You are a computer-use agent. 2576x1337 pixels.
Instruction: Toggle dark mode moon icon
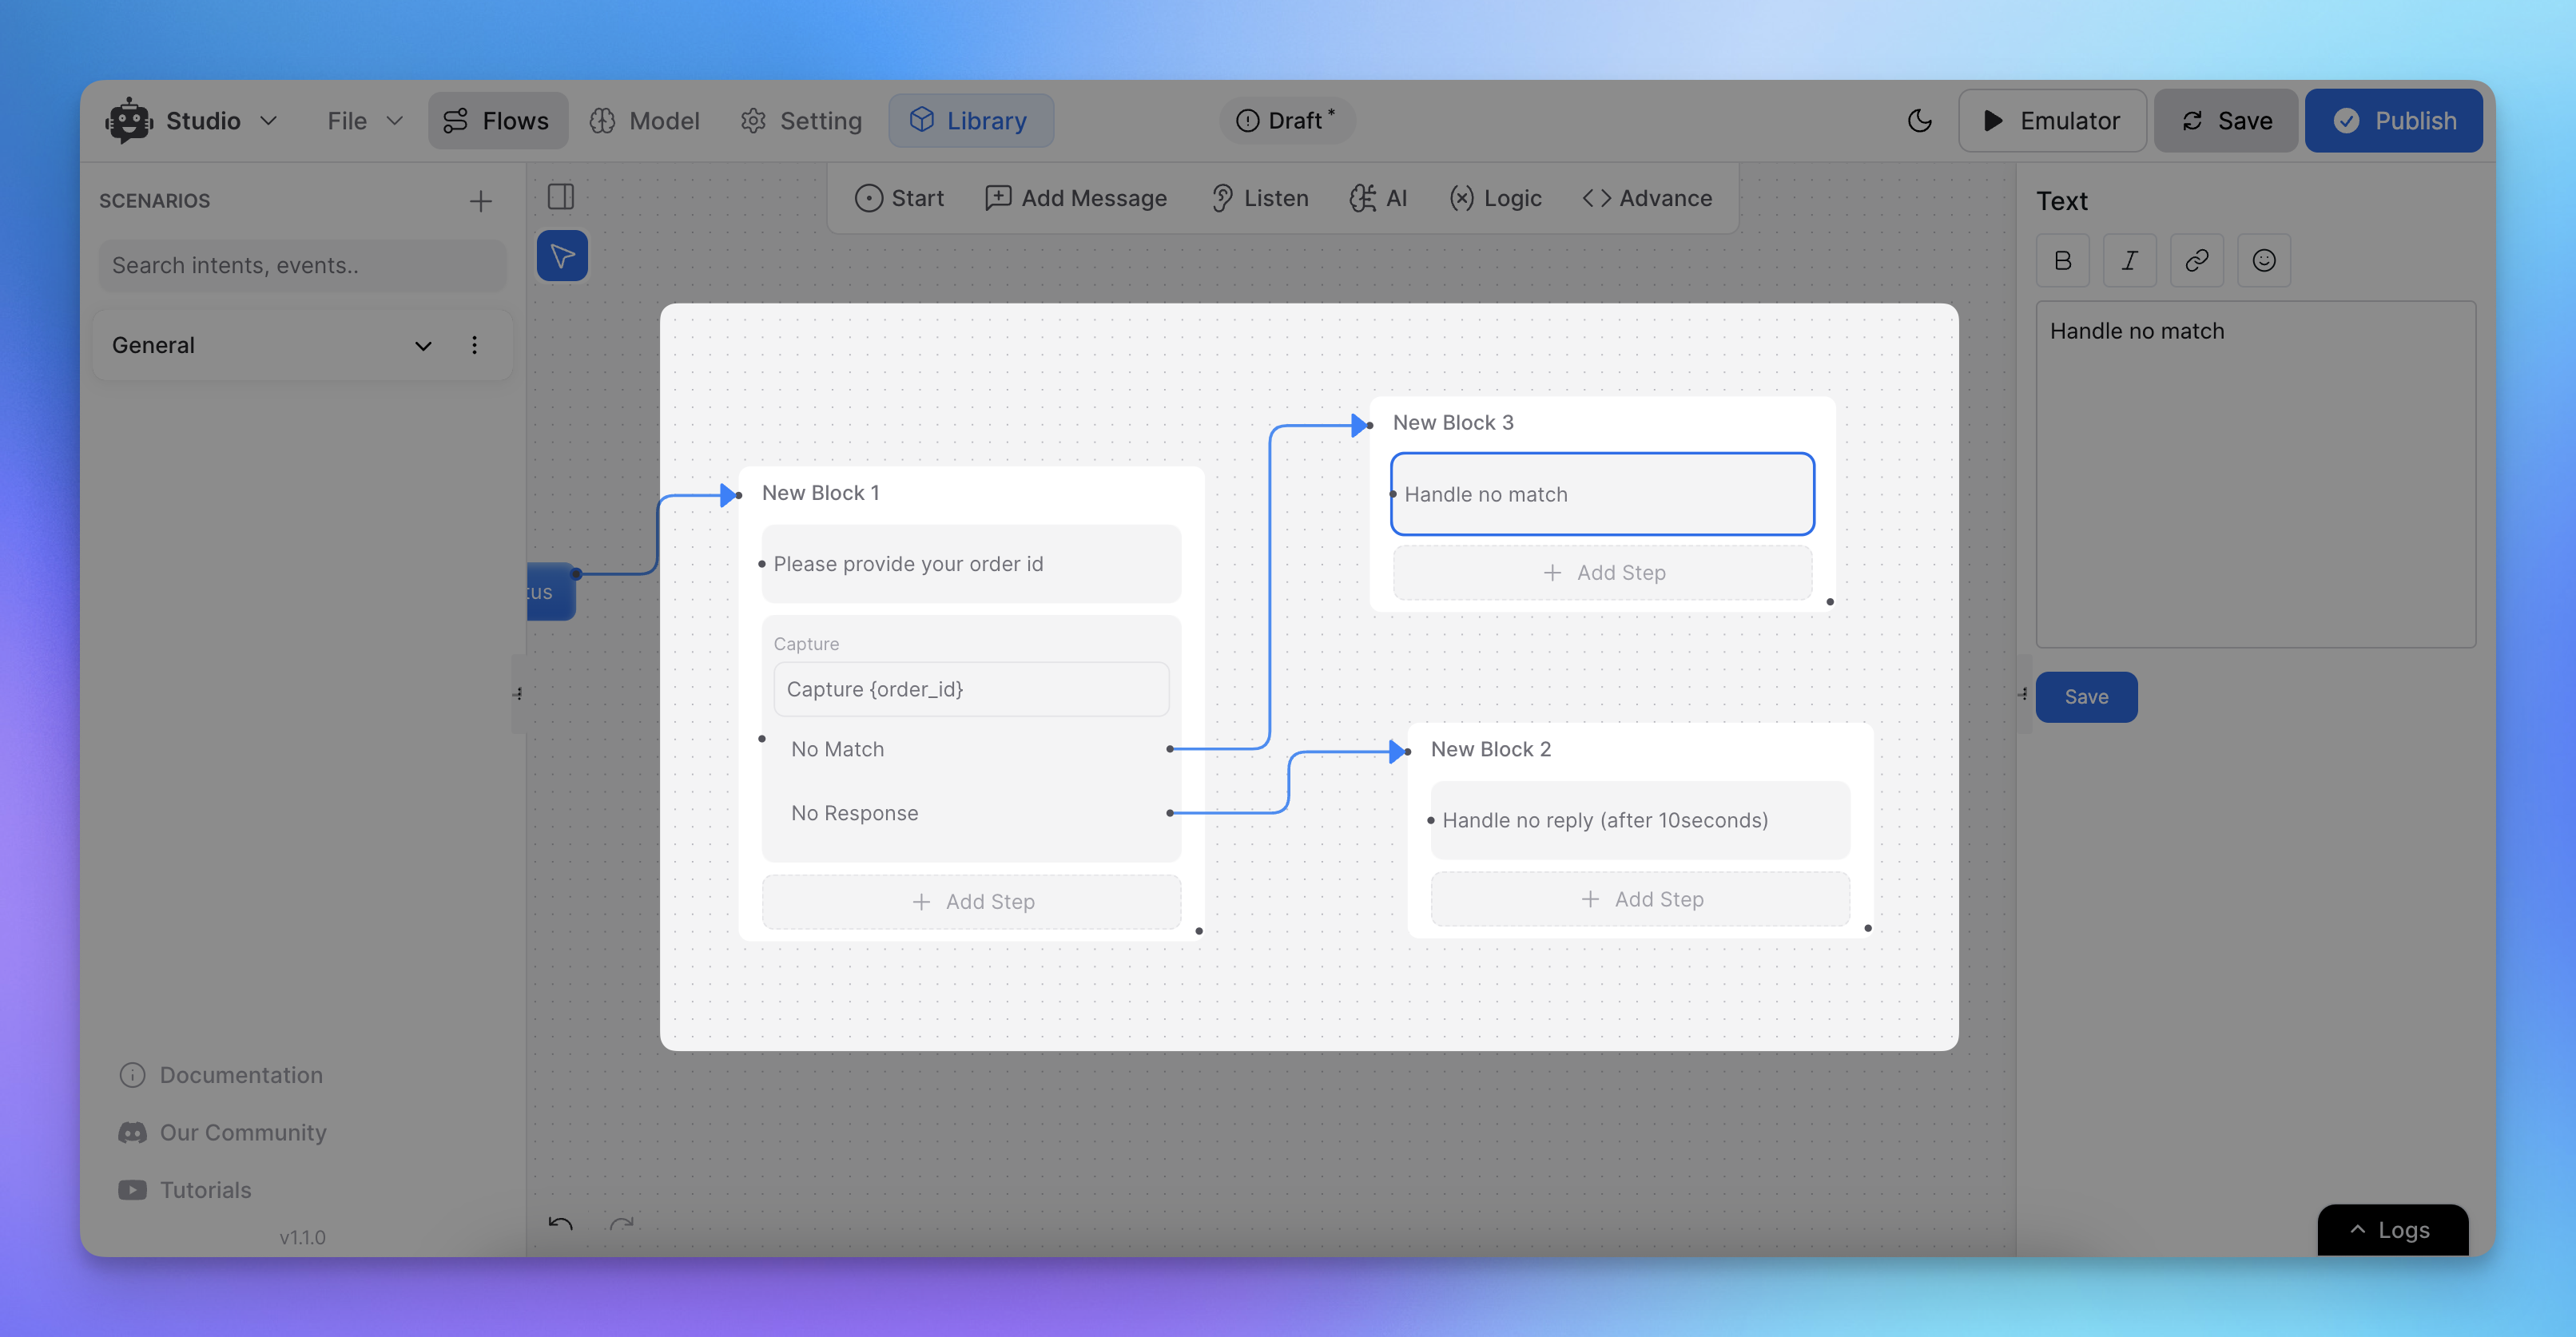pyautogui.click(x=1919, y=121)
